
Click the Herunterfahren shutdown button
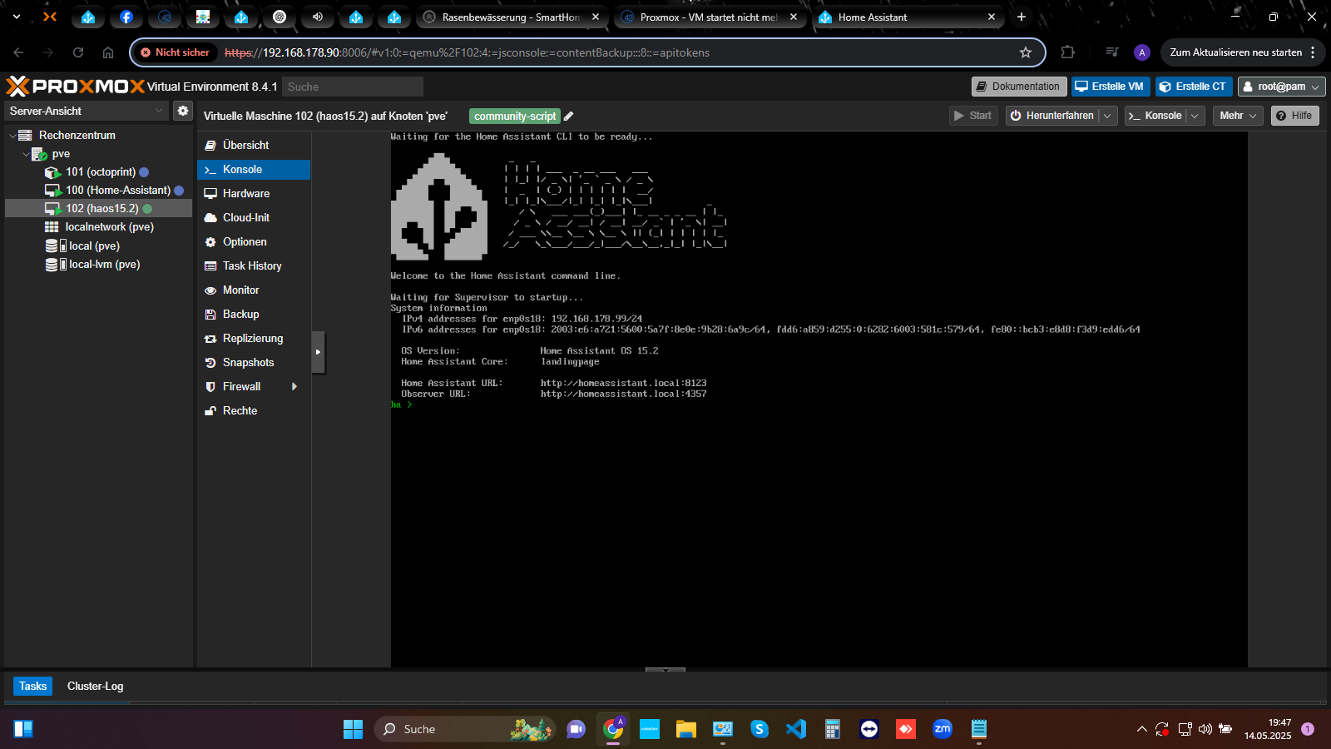tap(1051, 116)
